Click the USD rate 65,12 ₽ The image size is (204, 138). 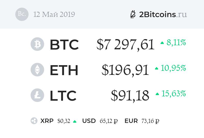point(109,121)
